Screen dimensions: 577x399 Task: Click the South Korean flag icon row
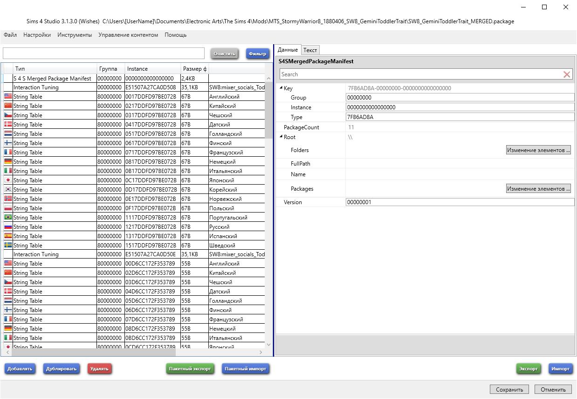tap(8, 190)
